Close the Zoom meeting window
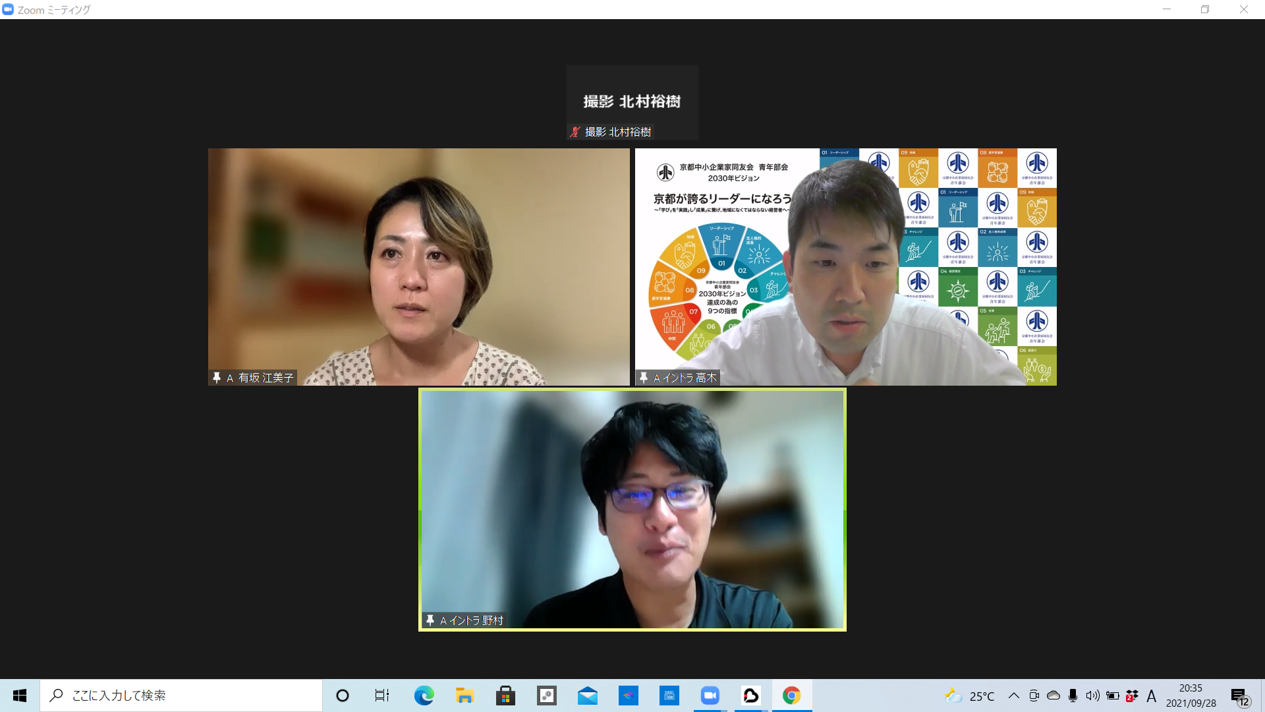Image resolution: width=1265 pixels, height=712 pixels. click(1244, 9)
